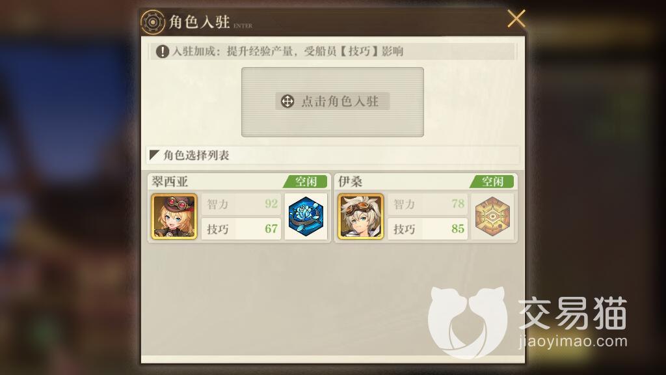Viewport: 666px width, 375px height.
Task: Click the 入驻加成 description banner text
Action: pyautogui.click(x=287, y=52)
